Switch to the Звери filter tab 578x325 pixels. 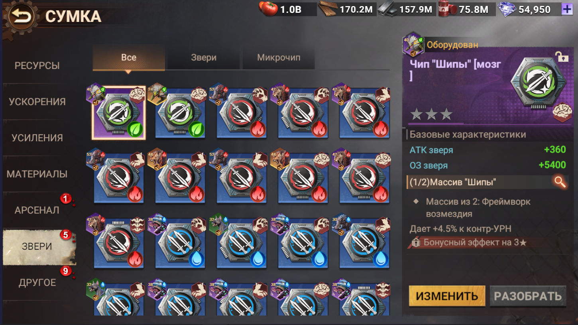click(203, 57)
